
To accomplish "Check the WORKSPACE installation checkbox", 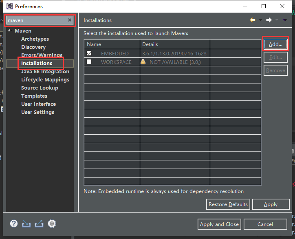I will coord(89,61).
